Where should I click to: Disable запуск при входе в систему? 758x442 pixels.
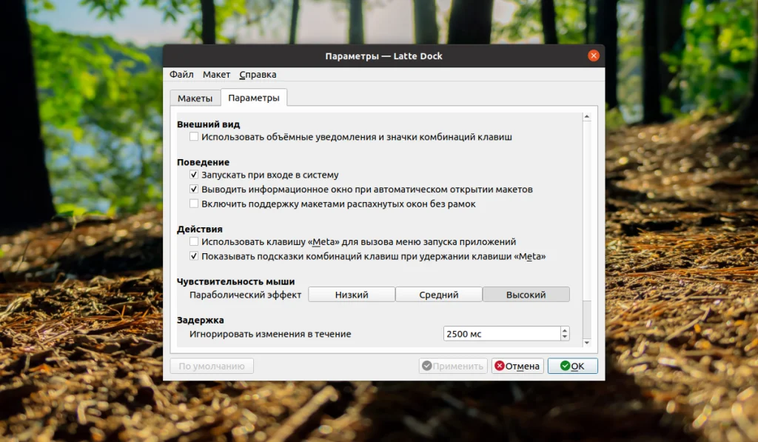[194, 175]
